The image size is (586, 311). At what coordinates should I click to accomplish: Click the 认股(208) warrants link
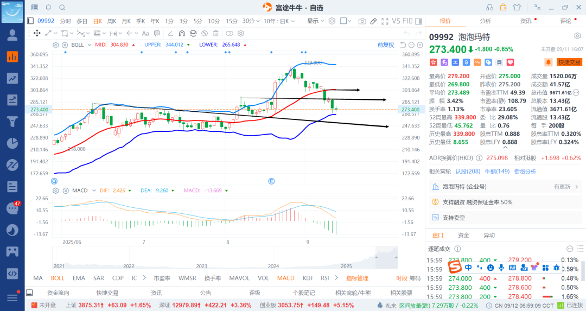468,171
